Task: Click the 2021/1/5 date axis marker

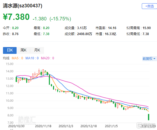Action: (x=111, y=126)
